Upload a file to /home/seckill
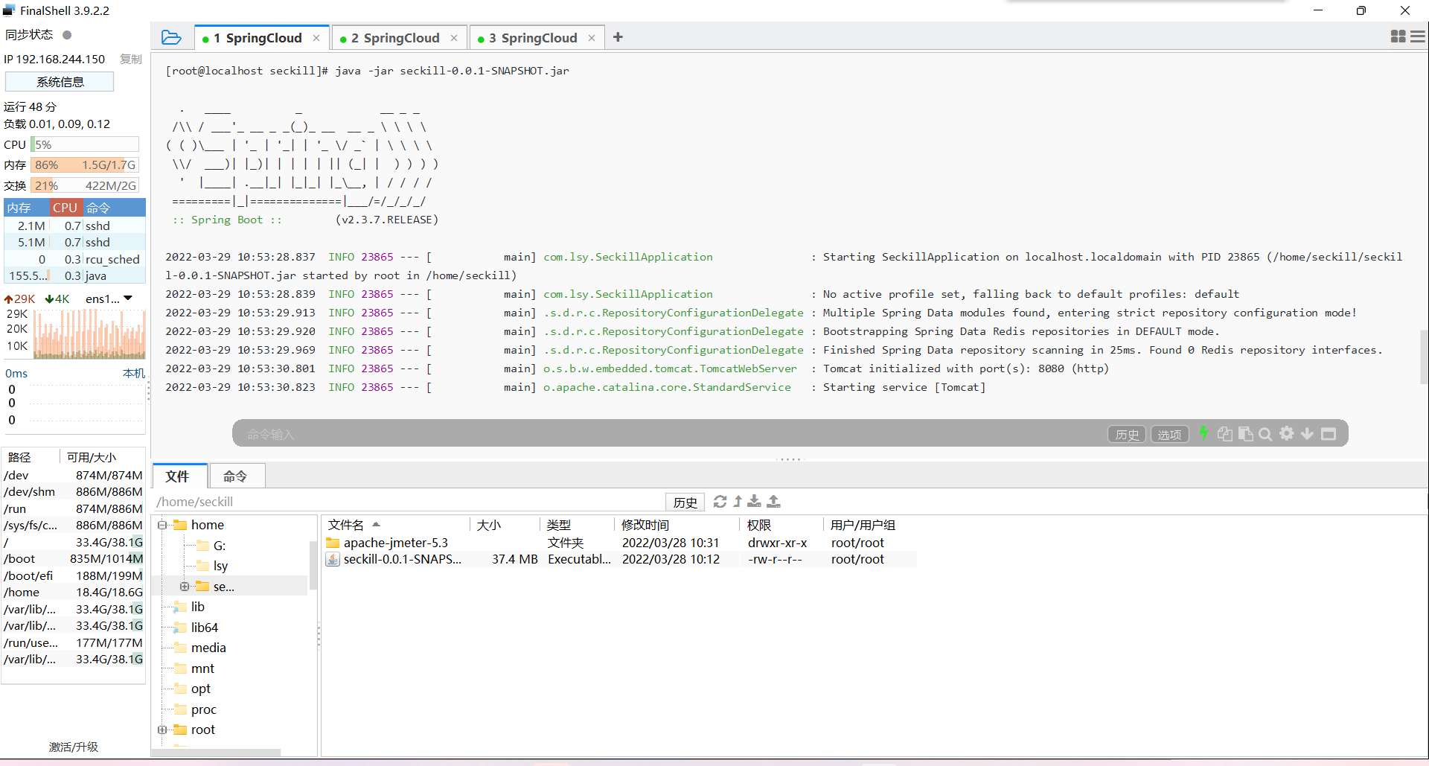Screen dimensions: 1429x766 click(x=774, y=502)
